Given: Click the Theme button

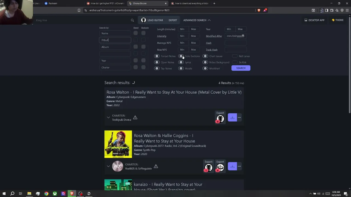Looking at the screenshot, I should click(x=338, y=20).
